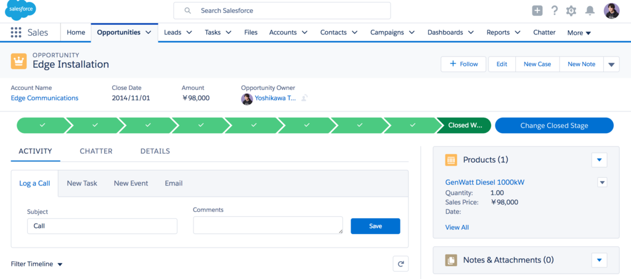The width and height of the screenshot is (631, 279).
Task: Select the Email composer tab
Action: tap(173, 184)
